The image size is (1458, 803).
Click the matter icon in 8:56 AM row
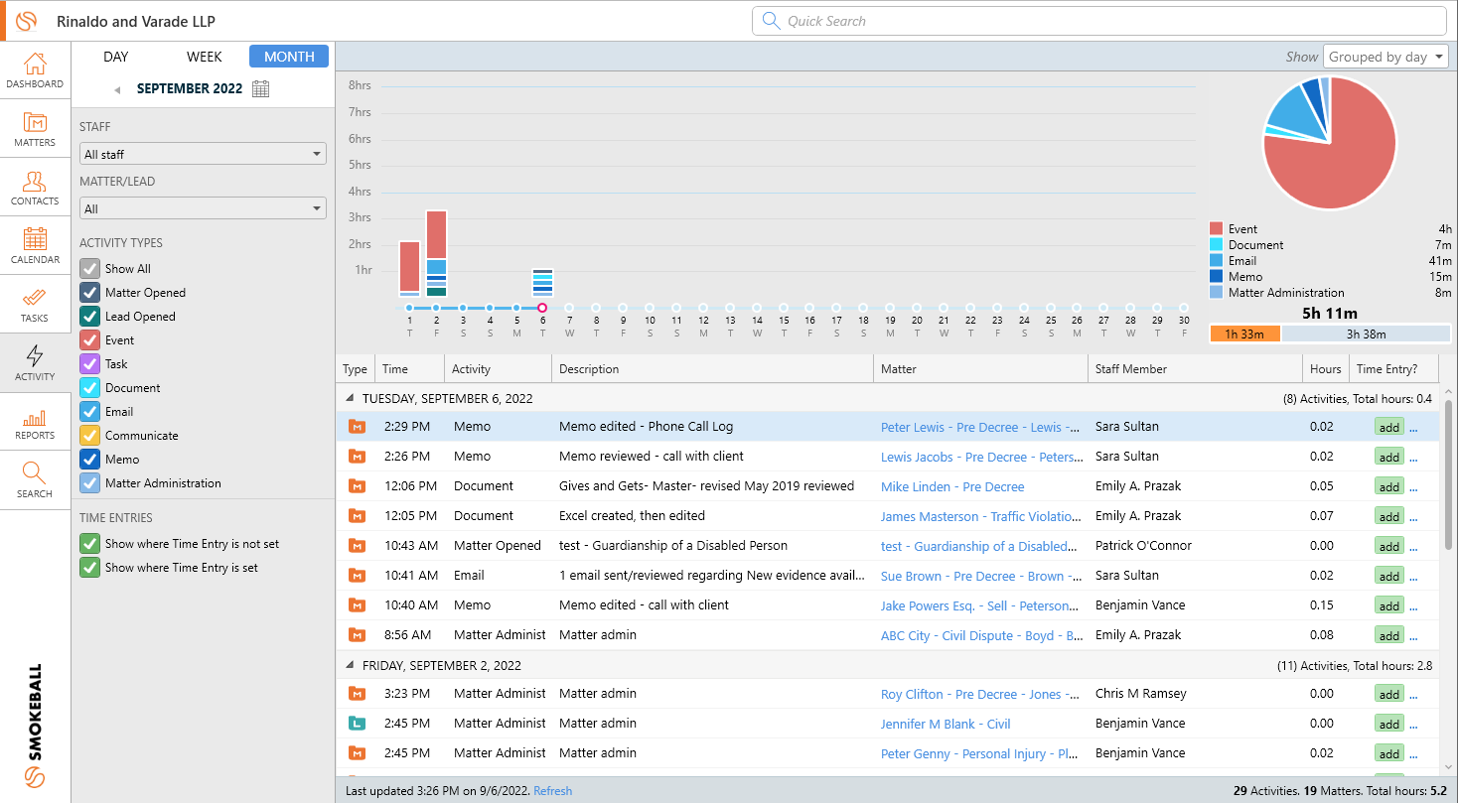point(357,635)
